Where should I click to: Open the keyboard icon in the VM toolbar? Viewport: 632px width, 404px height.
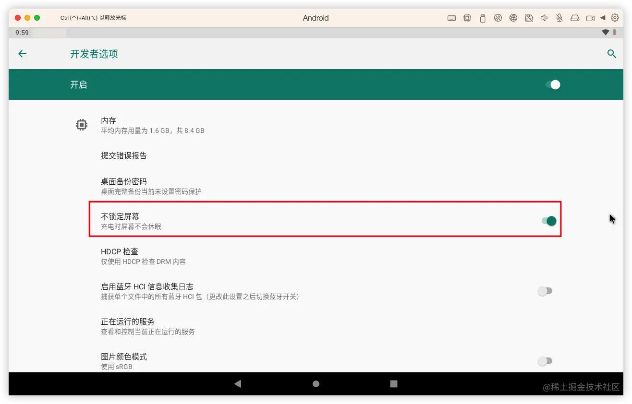point(452,18)
